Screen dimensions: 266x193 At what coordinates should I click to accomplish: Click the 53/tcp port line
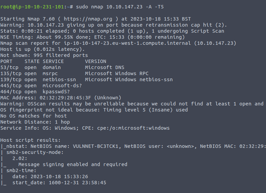click(x=62, y=67)
